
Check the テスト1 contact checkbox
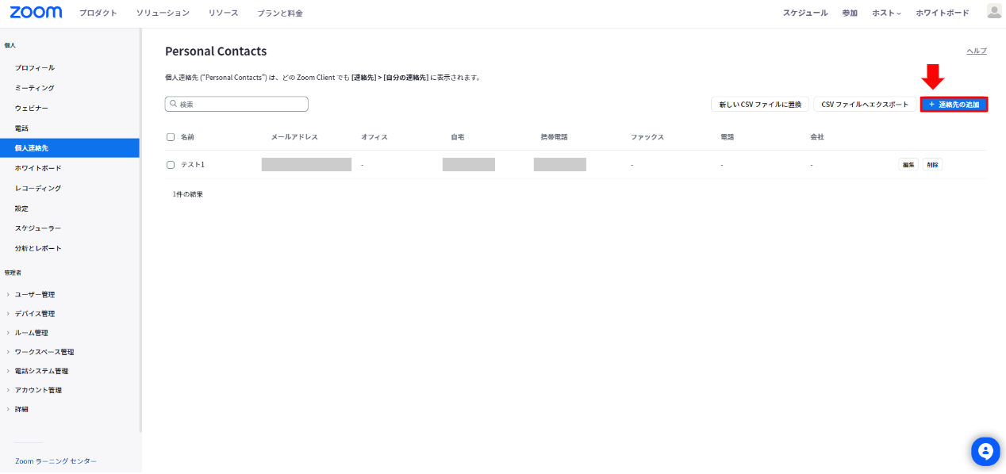171,165
